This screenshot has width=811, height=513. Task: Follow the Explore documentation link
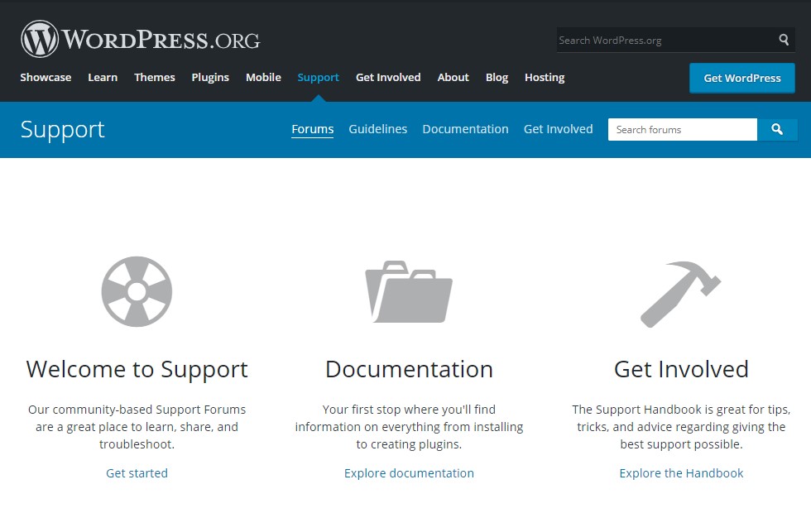[409, 473]
